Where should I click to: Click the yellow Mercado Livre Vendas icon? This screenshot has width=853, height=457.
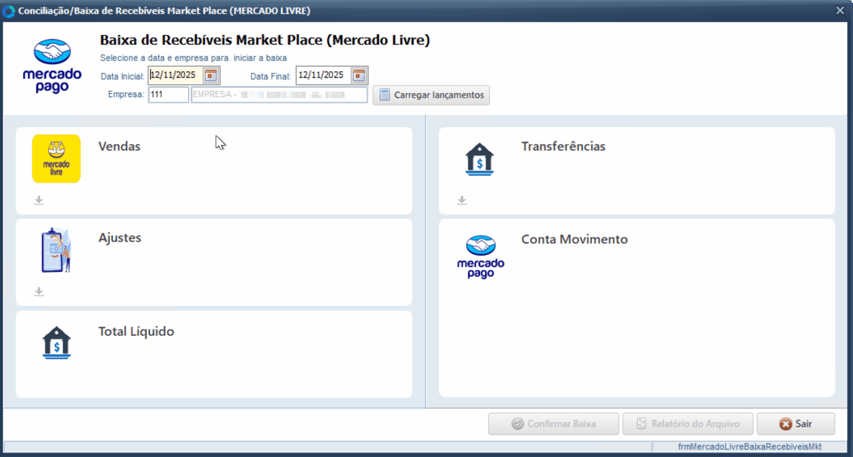tap(56, 158)
